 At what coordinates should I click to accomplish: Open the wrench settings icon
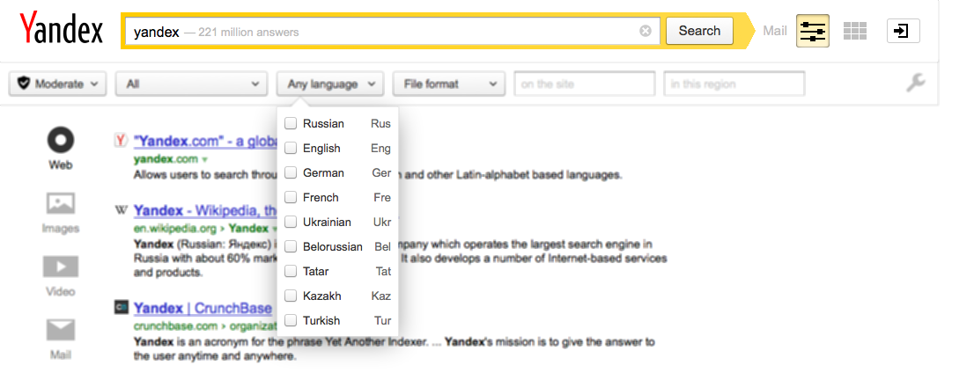pyautogui.click(x=916, y=84)
